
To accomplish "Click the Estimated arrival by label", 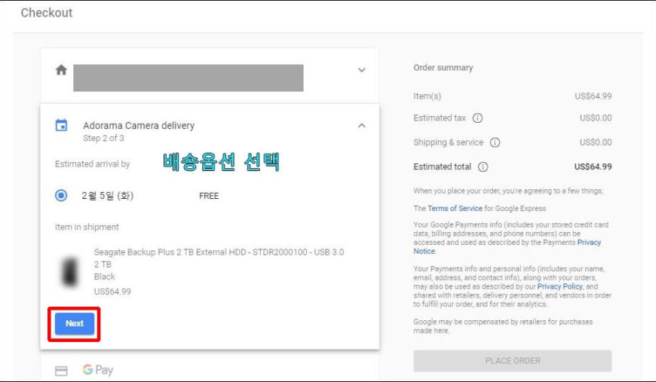I will pyautogui.click(x=92, y=163).
